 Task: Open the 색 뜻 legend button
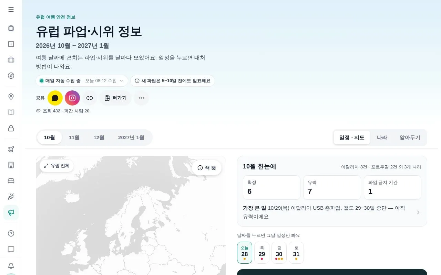[207, 168]
